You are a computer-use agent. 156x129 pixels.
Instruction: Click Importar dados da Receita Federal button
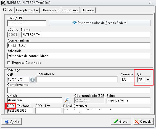point(100,23)
